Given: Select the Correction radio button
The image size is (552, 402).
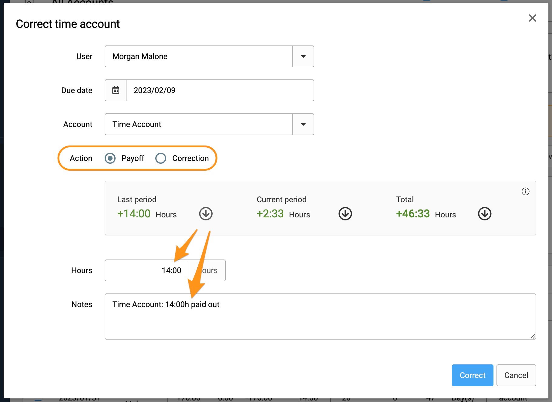Looking at the screenshot, I should [x=161, y=158].
